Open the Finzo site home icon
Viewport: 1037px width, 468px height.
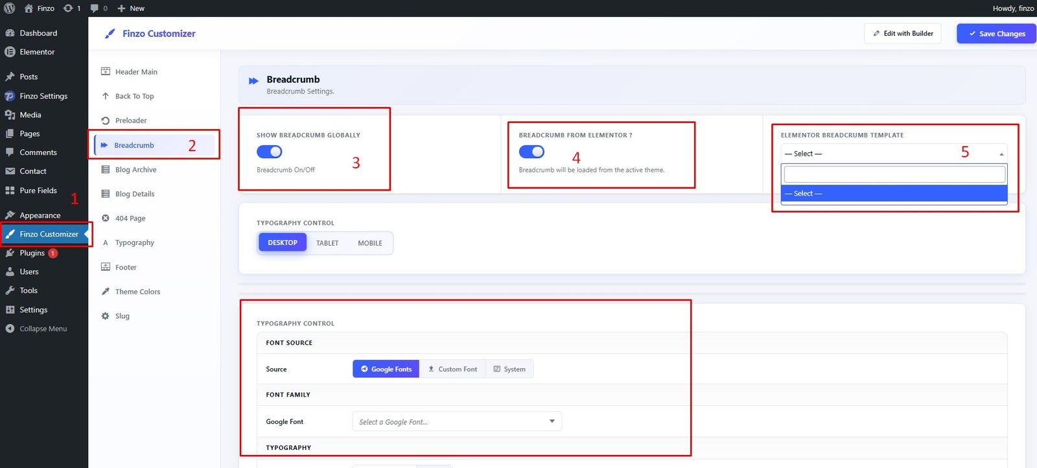point(29,8)
